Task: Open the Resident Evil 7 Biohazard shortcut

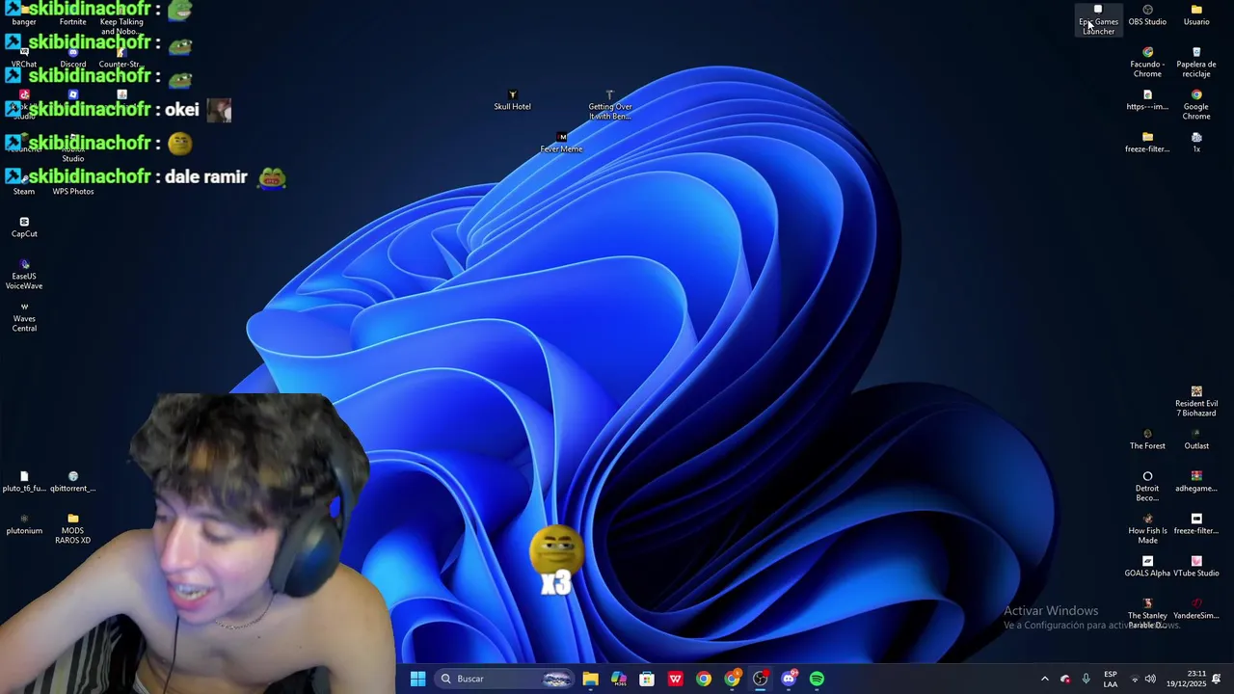Action: (x=1196, y=402)
